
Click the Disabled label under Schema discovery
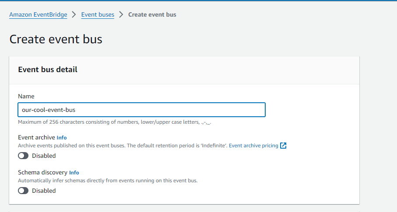pos(44,191)
